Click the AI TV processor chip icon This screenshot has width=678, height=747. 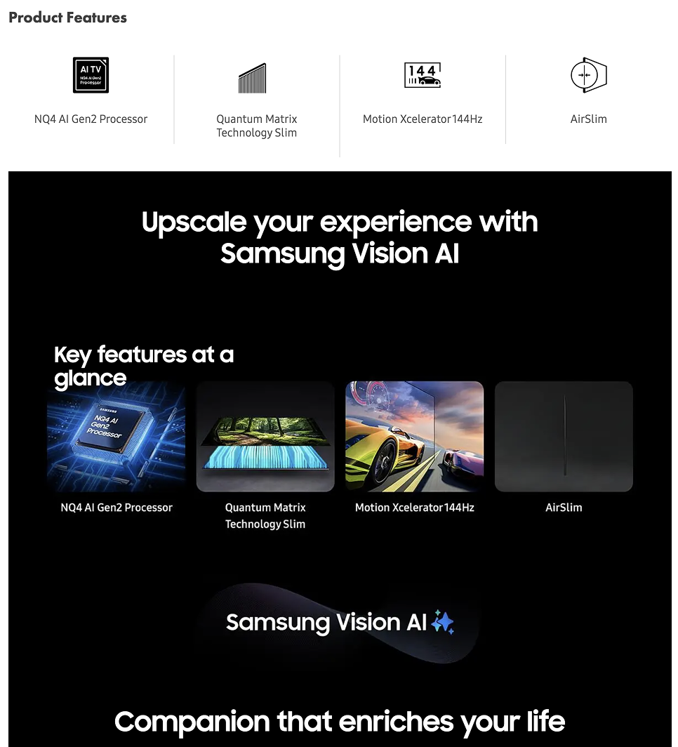(x=91, y=75)
